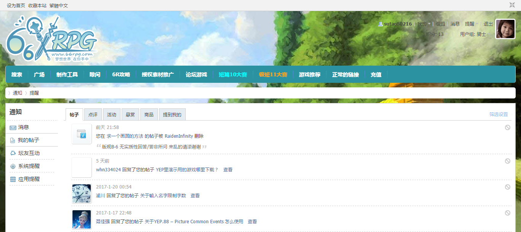Switch to 繁體中文
This screenshot has height=232, width=521.
tap(59, 5)
